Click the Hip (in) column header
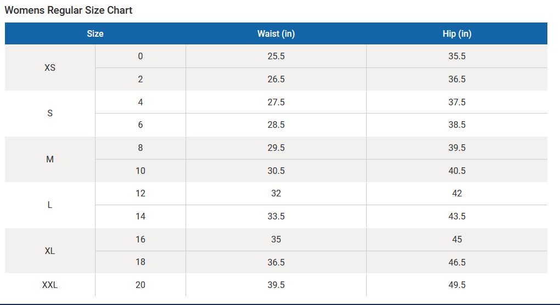 tap(457, 33)
